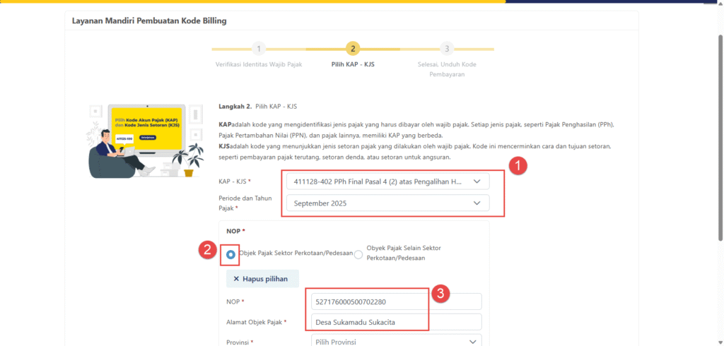Viewport: 724px width, 346px height.
Task: Open the KAP - KJS dropdown
Action: [x=387, y=181]
